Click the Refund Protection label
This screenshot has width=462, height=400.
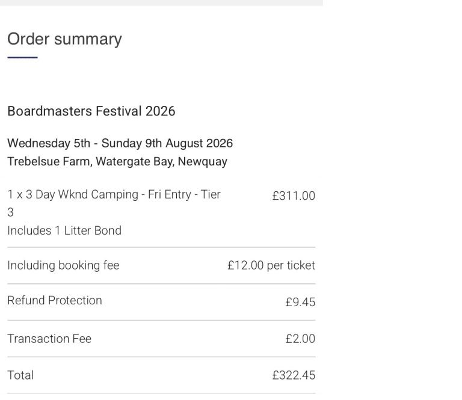tap(55, 300)
